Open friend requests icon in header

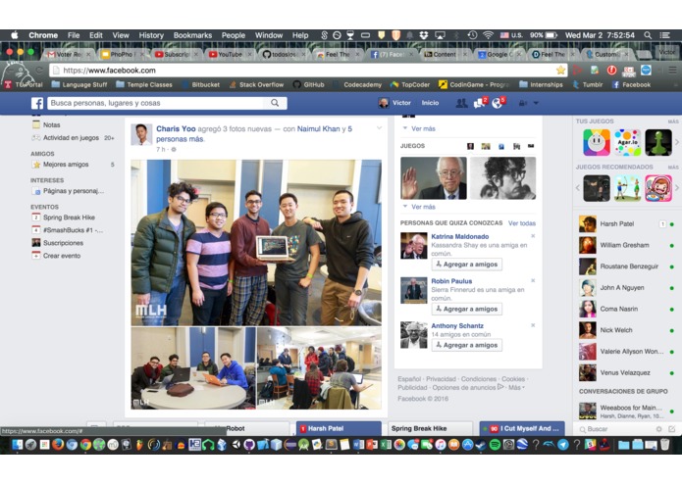pos(461,103)
